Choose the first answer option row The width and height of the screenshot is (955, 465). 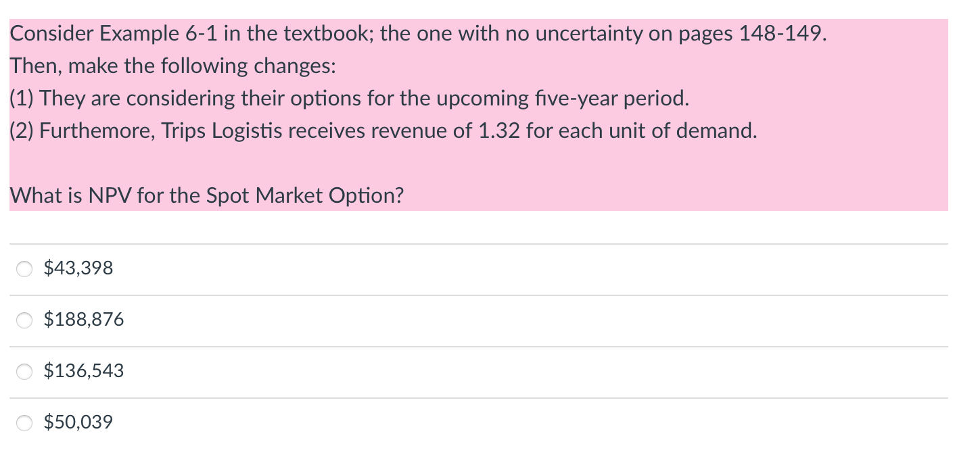(203, 268)
